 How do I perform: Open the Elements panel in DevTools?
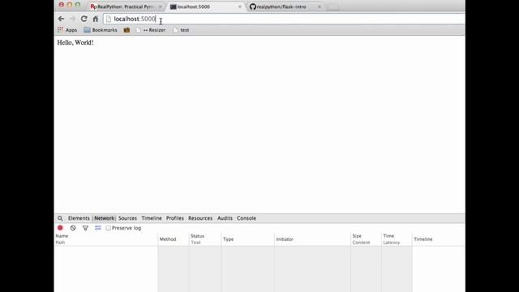click(79, 218)
